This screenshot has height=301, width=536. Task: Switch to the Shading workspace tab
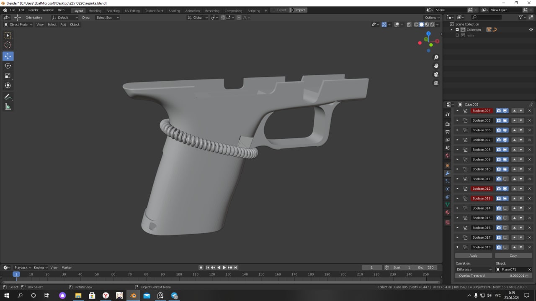(174, 10)
